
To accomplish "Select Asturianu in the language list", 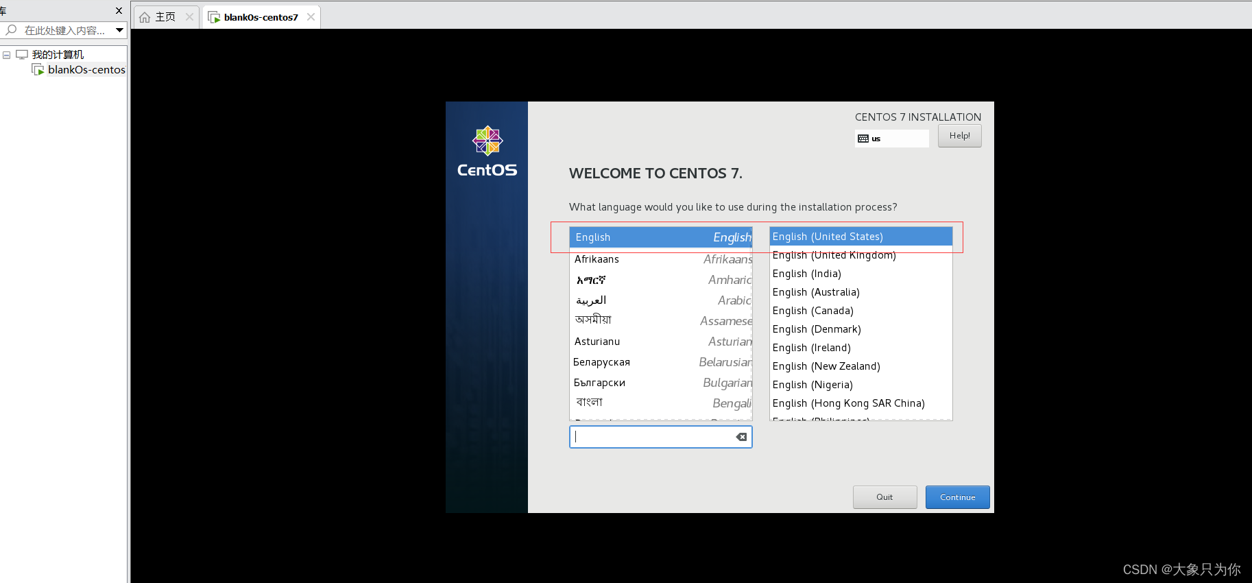I will (661, 342).
